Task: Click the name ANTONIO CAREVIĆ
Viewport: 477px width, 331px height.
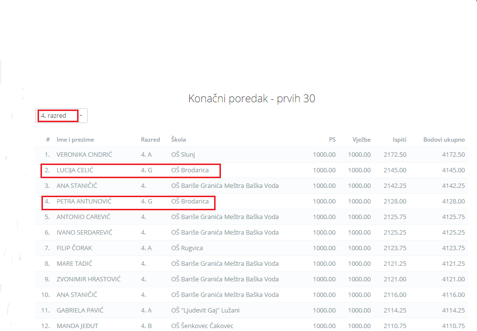Action: pyautogui.click(x=83, y=217)
